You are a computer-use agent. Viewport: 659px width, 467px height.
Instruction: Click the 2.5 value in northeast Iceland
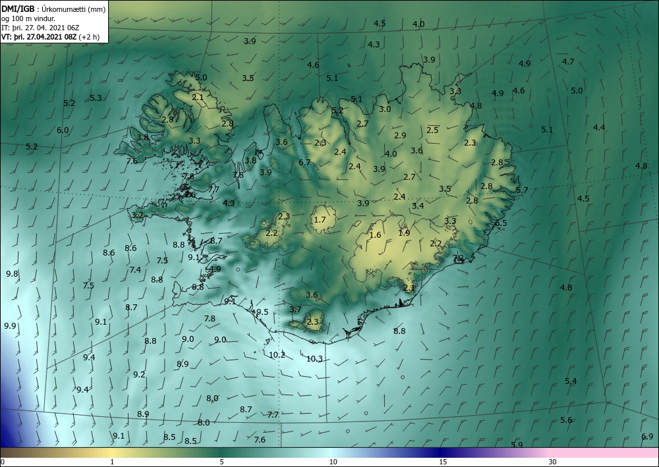(432, 130)
